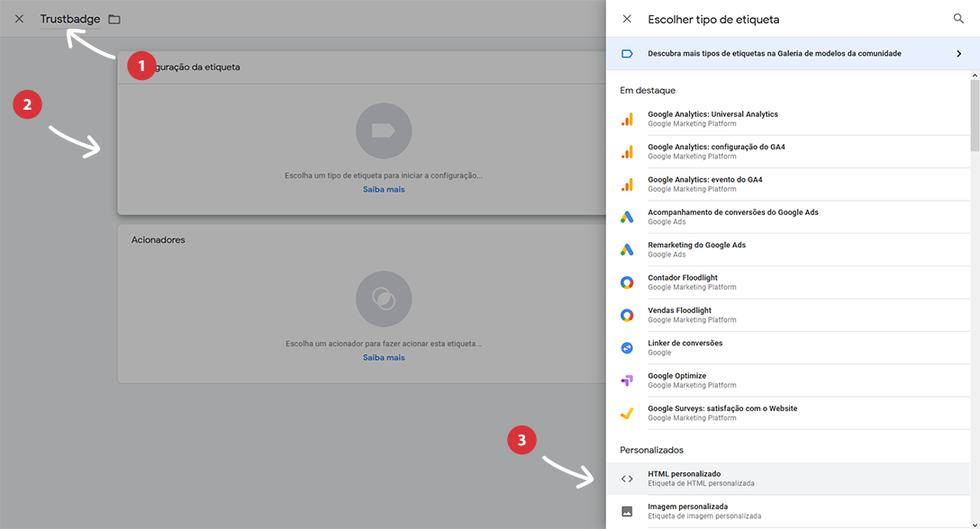Image resolution: width=980 pixels, height=529 pixels.
Task: Choose Imagem personalizada tag type
Action: pyautogui.click(x=787, y=512)
